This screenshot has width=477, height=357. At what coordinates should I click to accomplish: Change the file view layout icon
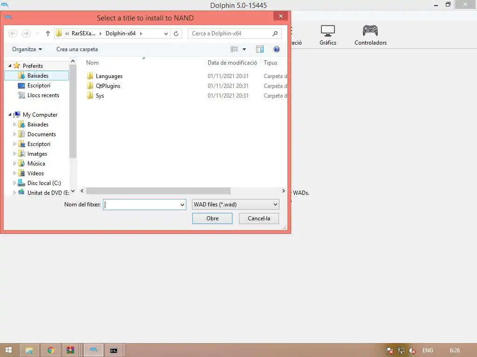[234, 49]
